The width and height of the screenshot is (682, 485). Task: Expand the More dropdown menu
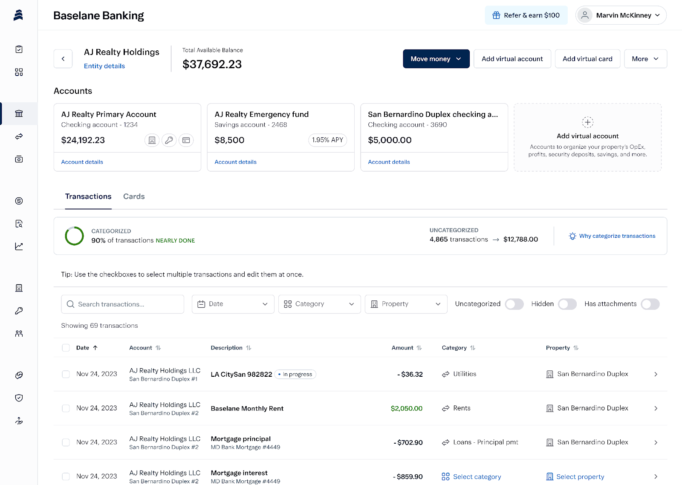coord(645,59)
